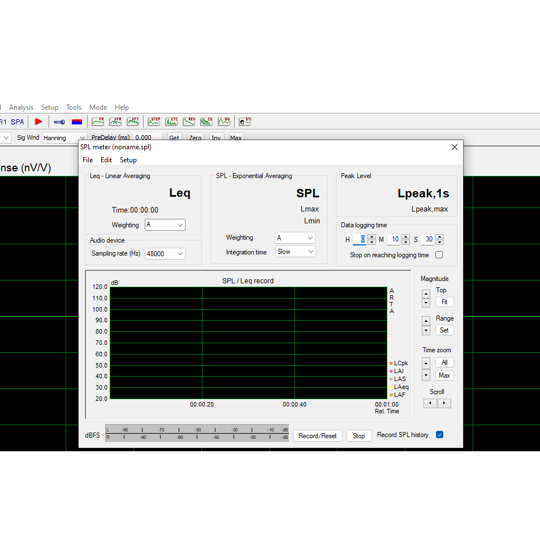Change Integration time from Slow dropdown
The image size is (540, 540).
(295, 251)
